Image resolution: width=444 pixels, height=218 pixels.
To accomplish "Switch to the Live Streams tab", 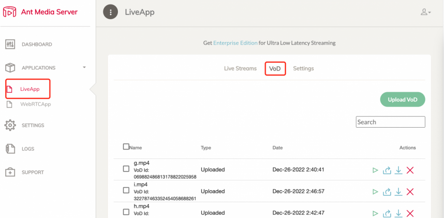I will (240, 69).
